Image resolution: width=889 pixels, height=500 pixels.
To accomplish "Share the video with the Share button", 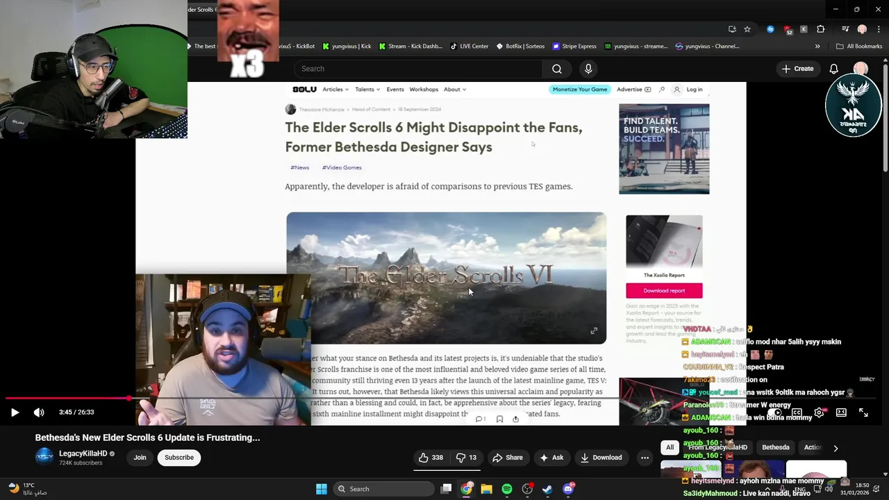I will pyautogui.click(x=507, y=458).
